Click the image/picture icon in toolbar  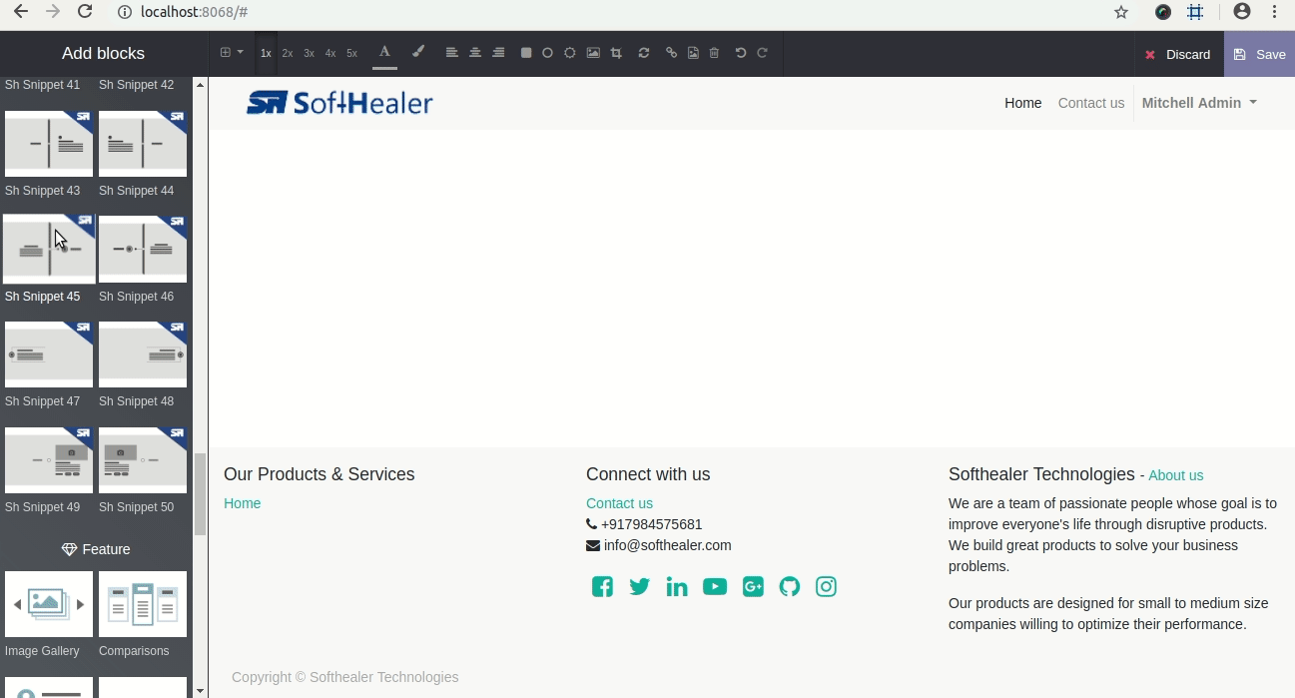tap(593, 53)
